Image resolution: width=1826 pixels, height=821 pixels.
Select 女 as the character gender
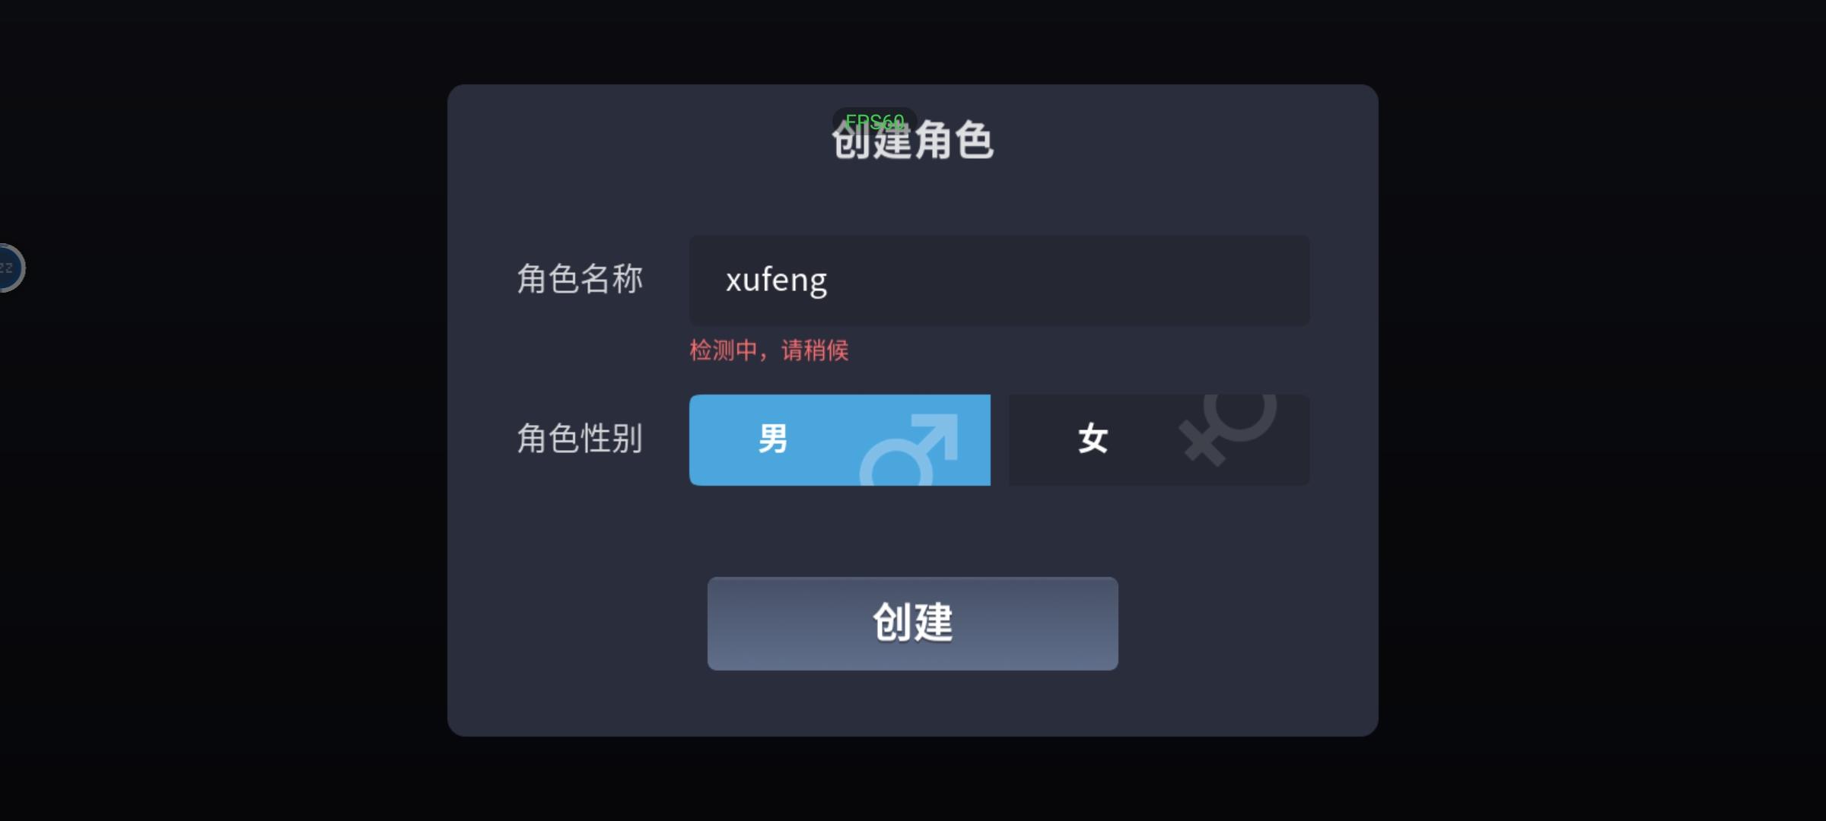[x=1160, y=440]
